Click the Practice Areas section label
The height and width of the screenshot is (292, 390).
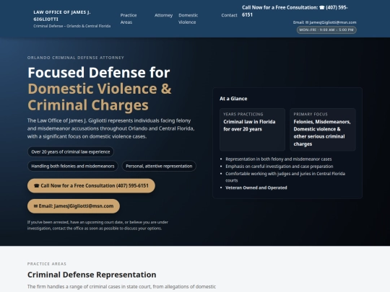47,264
